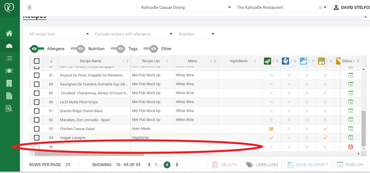The width and height of the screenshot is (370, 173).
Task: Jump to page 1 in pagination
Action: point(156,165)
